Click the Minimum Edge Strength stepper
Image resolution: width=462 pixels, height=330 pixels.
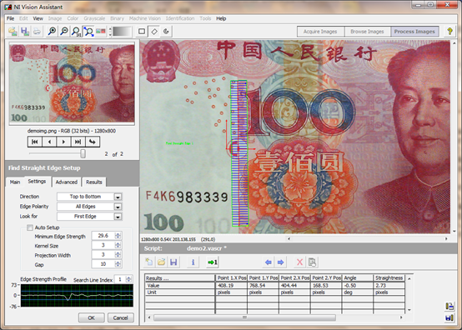(118, 236)
